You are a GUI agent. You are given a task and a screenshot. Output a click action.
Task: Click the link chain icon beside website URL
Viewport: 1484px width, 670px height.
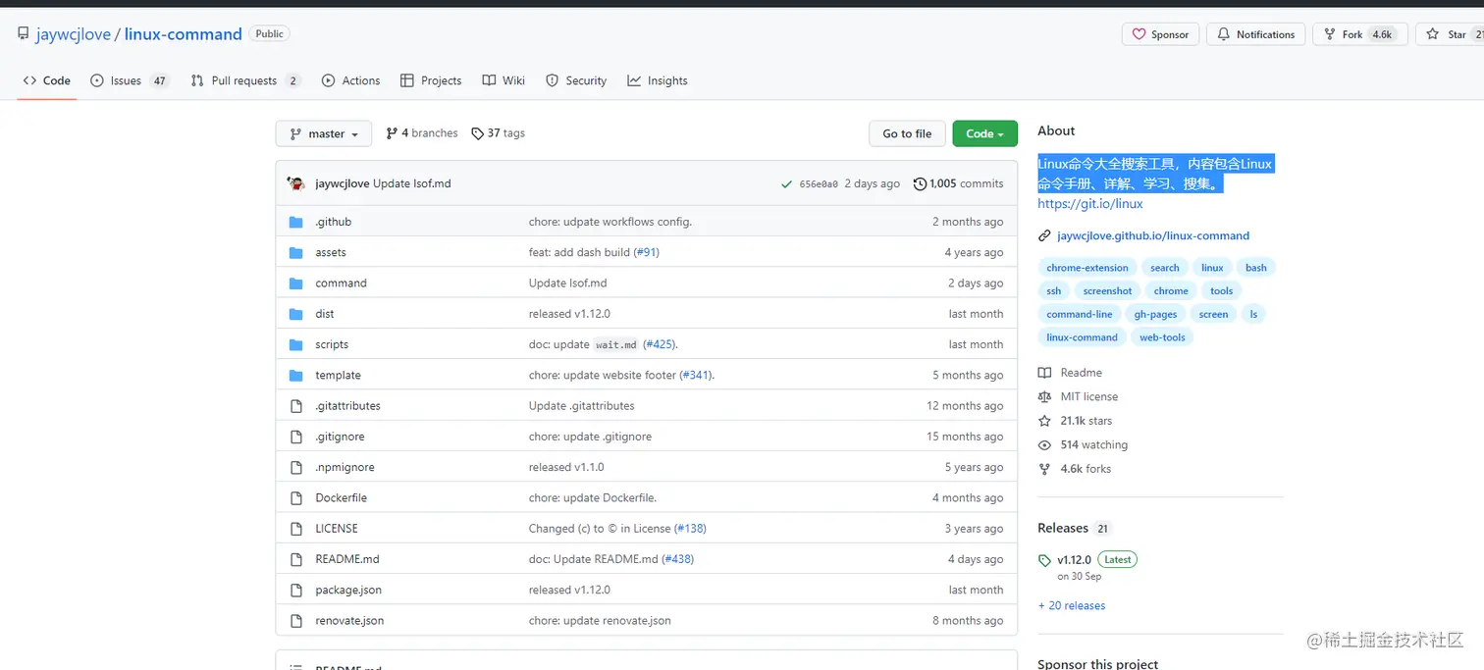pyautogui.click(x=1044, y=235)
